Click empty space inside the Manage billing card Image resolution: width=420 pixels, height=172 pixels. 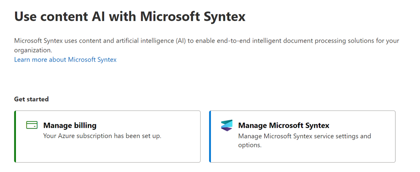point(123,152)
